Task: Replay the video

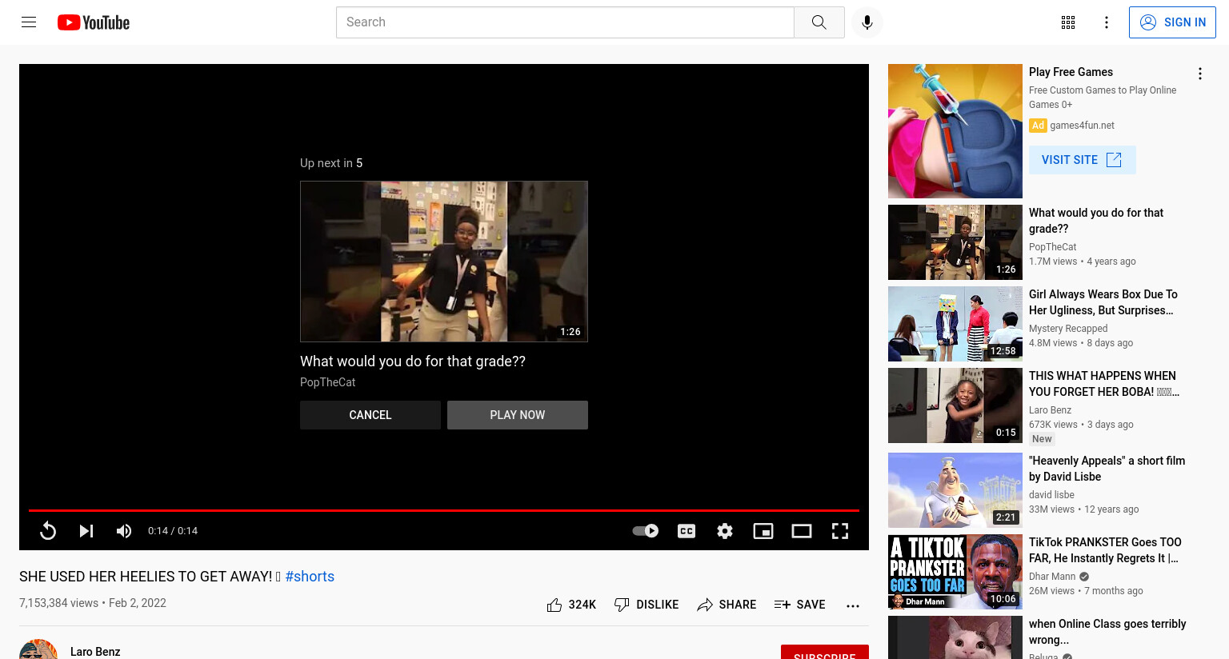Action: pyautogui.click(x=48, y=531)
